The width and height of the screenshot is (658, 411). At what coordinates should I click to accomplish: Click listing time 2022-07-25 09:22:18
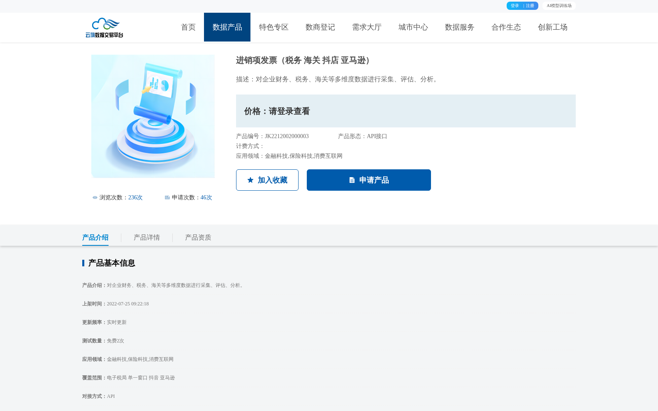[x=128, y=304]
